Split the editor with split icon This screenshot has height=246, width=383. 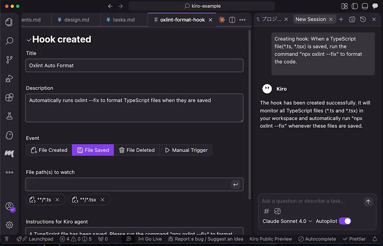click(232, 20)
